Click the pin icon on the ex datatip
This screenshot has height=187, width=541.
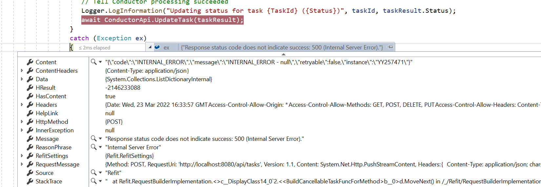[390, 47]
